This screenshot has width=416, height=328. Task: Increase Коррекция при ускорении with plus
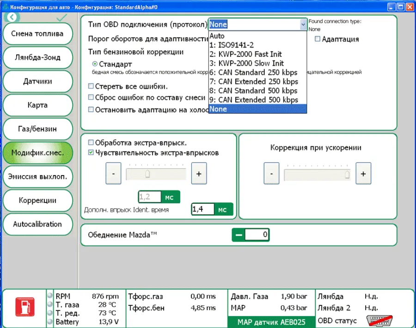pyautogui.click(x=363, y=173)
